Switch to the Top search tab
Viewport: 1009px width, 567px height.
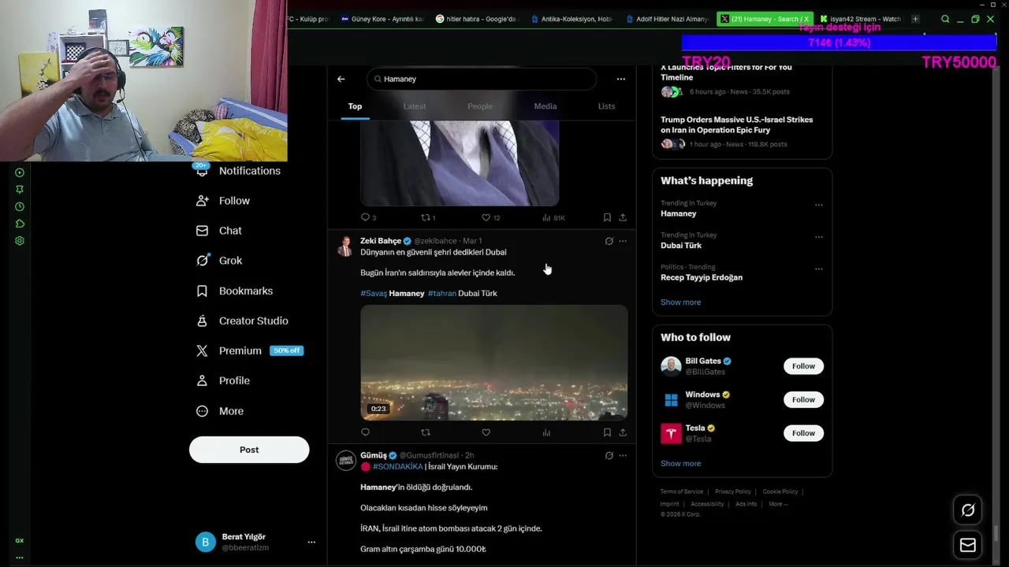pyautogui.click(x=355, y=106)
